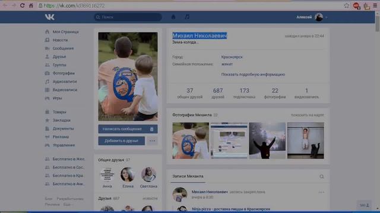Open screenshot photo thumbnail
Image resolution: width=380 pixels, height=213 pixels.
tap(229, 141)
